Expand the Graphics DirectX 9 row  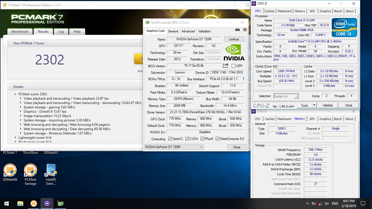pyautogui.click(x=21, y=112)
